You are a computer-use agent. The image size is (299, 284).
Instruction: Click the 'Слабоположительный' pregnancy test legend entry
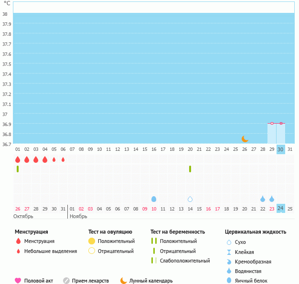(184, 261)
